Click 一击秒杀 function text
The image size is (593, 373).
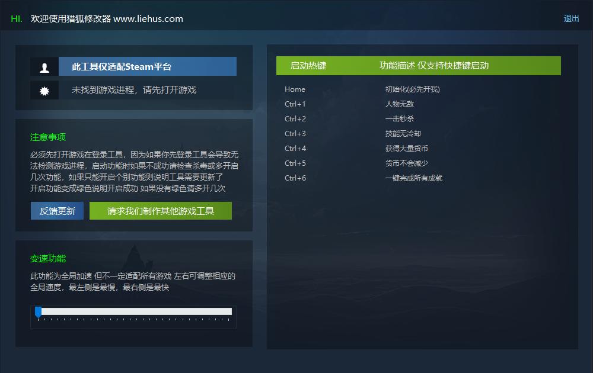pos(400,118)
